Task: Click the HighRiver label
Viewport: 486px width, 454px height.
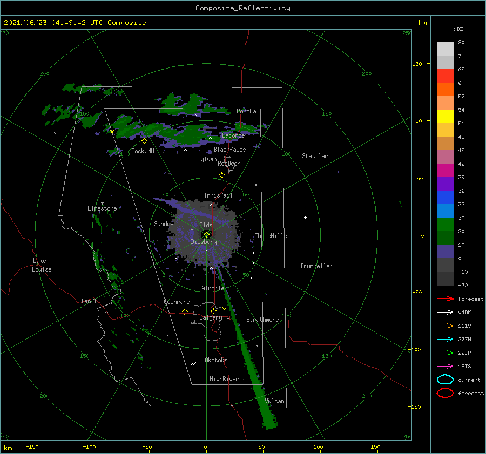Action: tap(224, 379)
